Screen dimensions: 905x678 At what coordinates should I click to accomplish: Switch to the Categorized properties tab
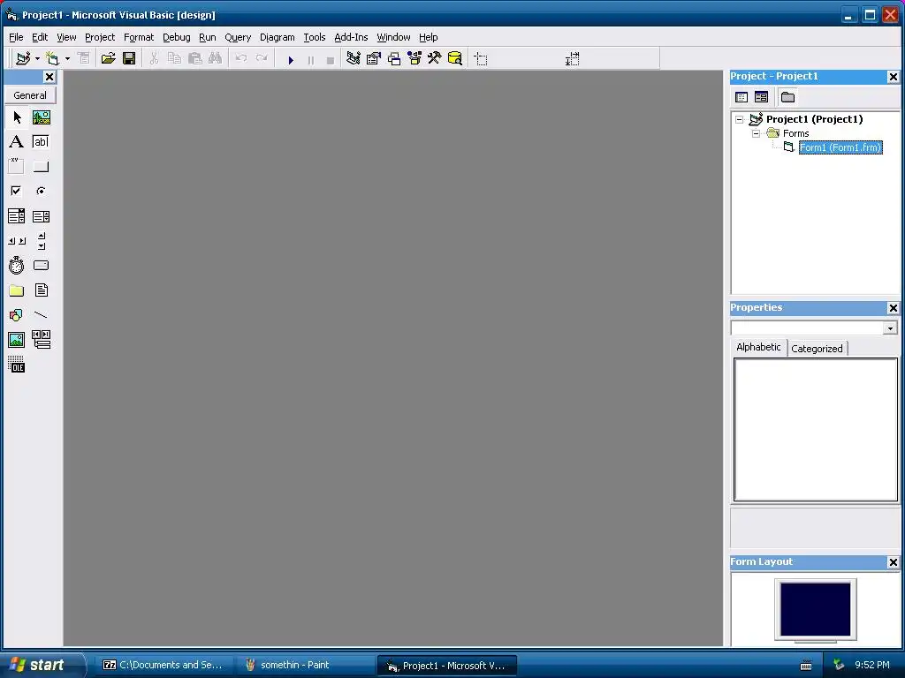pyautogui.click(x=817, y=348)
